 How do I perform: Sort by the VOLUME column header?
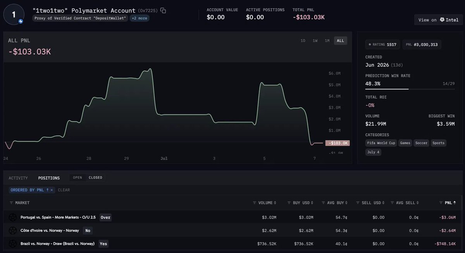[x=265, y=203]
